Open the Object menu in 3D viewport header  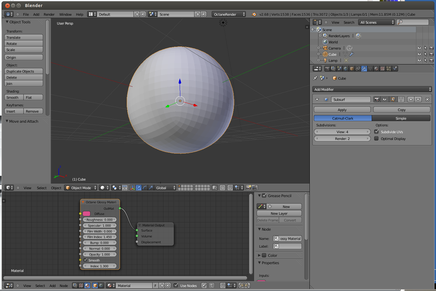pos(56,188)
